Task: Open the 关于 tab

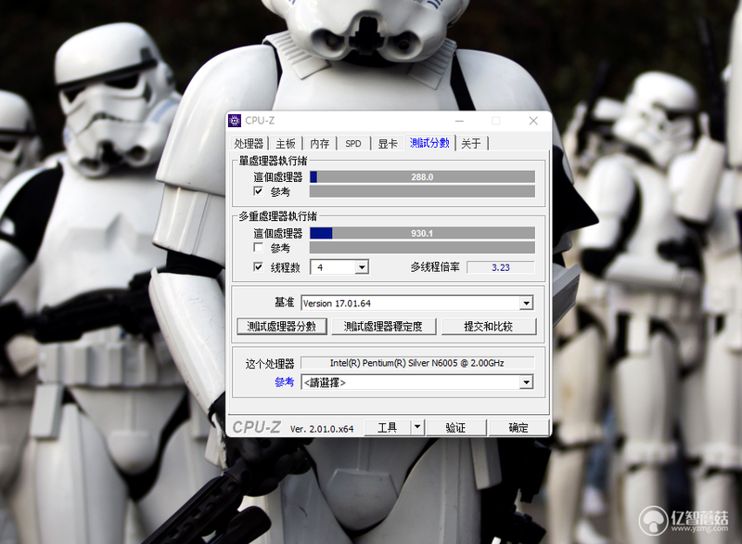Action: coord(471,144)
